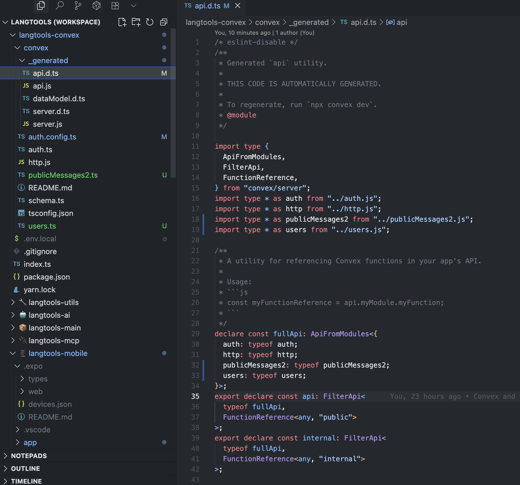The width and height of the screenshot is (520, 485).
Task: Click the New File icon in explorer header
Action: pyautogui.click(x=122, y=22)
